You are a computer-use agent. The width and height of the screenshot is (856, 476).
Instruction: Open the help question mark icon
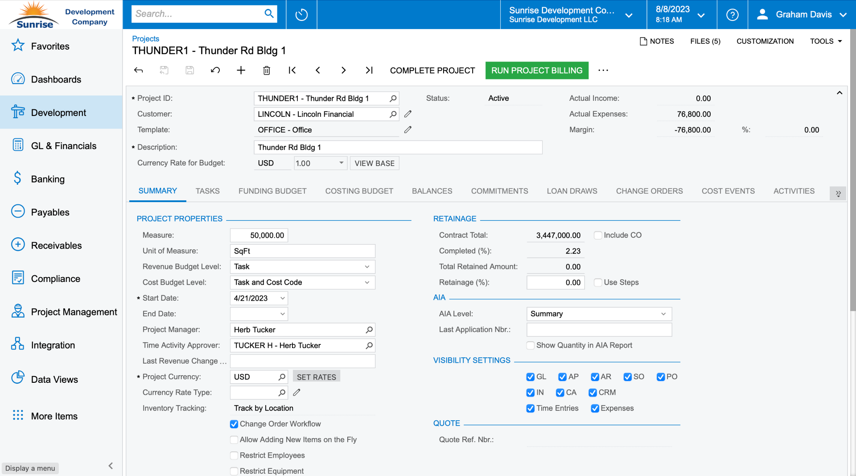click(732, 14)
